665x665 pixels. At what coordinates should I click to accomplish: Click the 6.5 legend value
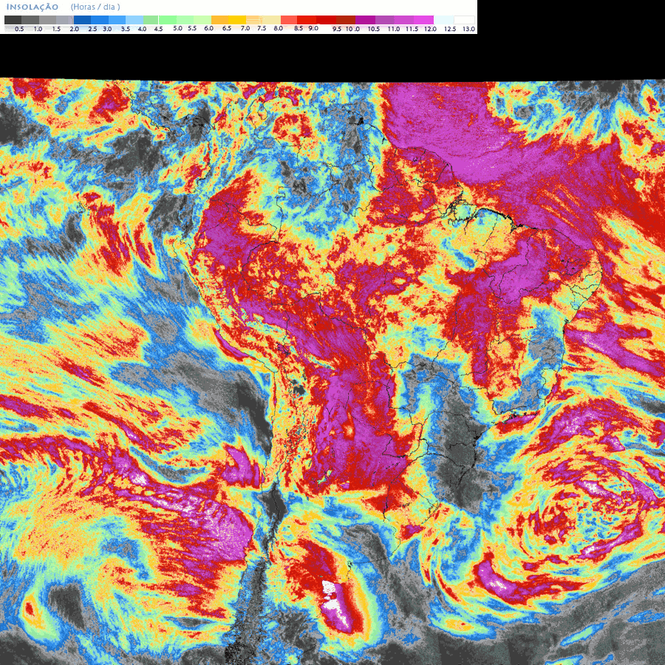tap(227, 28)
